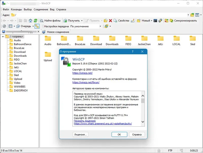Click the scroll down arrow in components box

(x=143, y=122)
